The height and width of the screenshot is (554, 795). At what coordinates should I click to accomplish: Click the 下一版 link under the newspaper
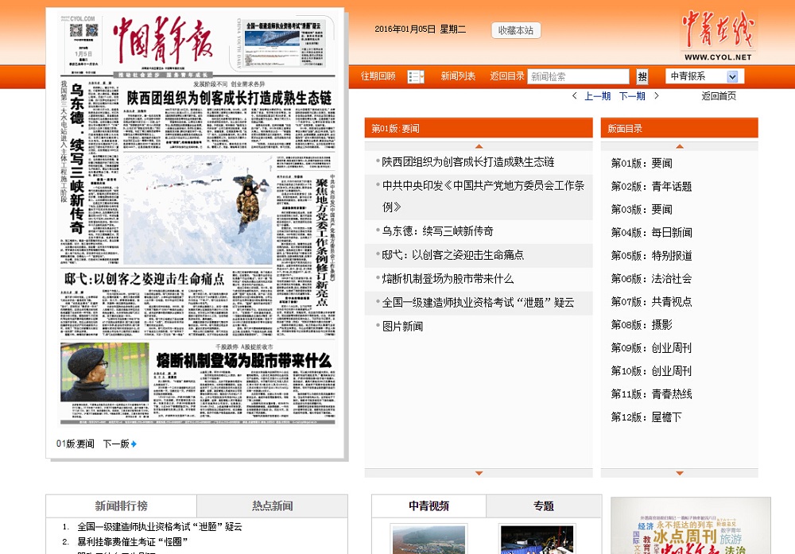[x=117, y=444]
